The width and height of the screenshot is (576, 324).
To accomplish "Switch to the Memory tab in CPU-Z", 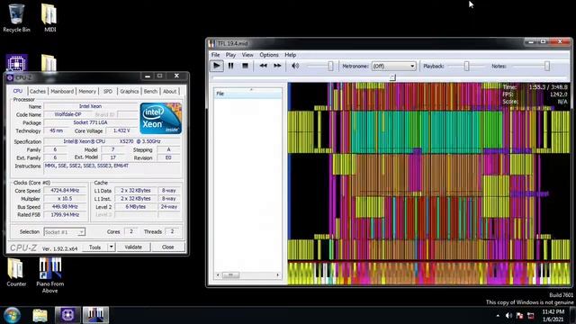I will (87, 92).
